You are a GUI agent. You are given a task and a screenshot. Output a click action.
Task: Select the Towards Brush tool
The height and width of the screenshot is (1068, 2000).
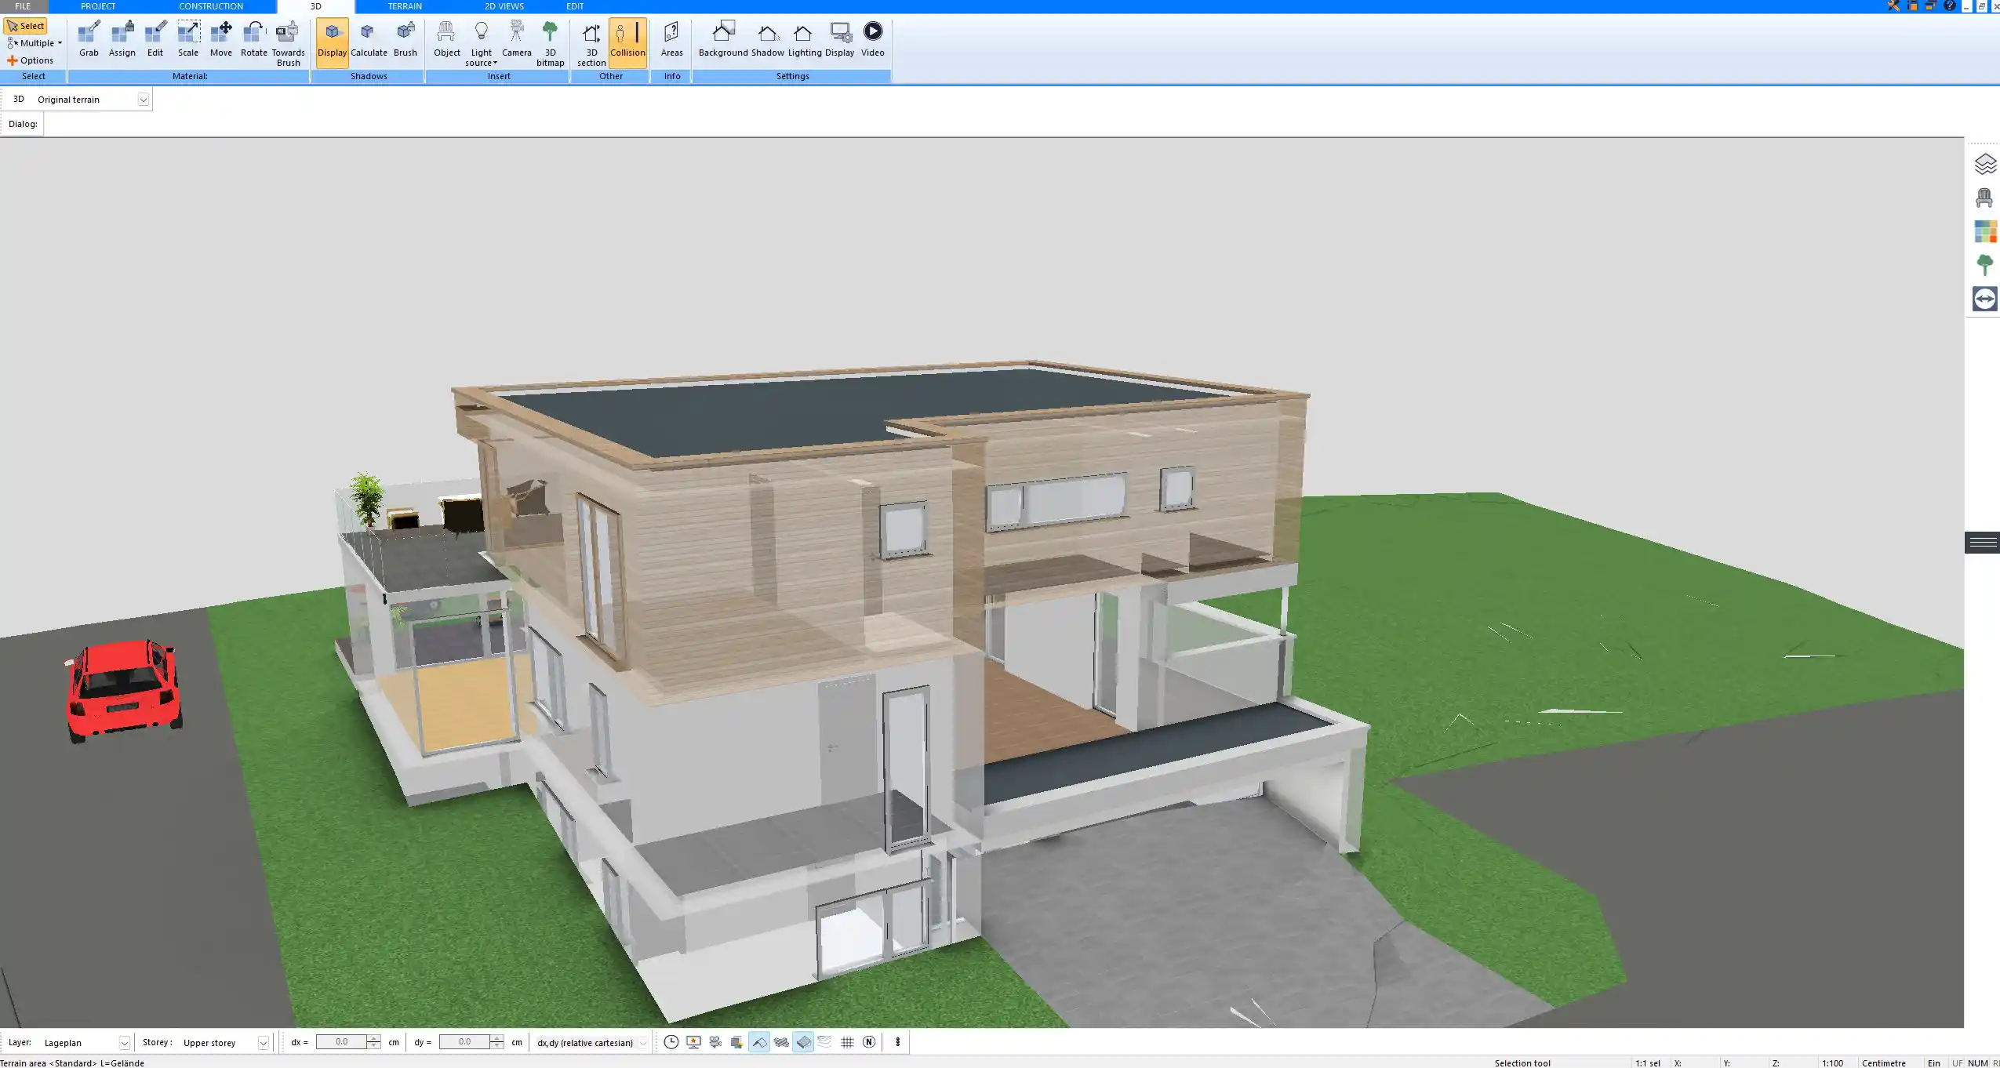(x=288, y=43)
